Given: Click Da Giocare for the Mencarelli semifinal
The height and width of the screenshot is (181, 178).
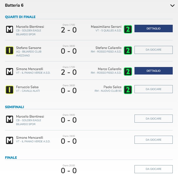Looking at the screenshot, I should point(154,140).
